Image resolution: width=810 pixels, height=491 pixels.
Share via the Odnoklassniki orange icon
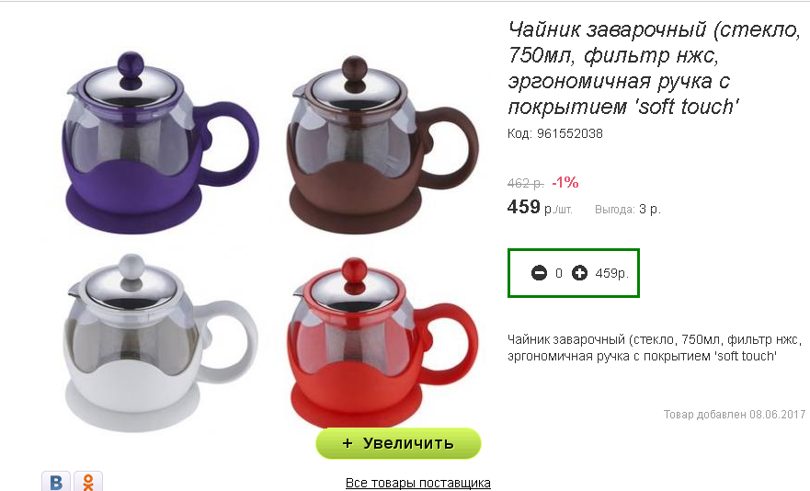(88, 481)
